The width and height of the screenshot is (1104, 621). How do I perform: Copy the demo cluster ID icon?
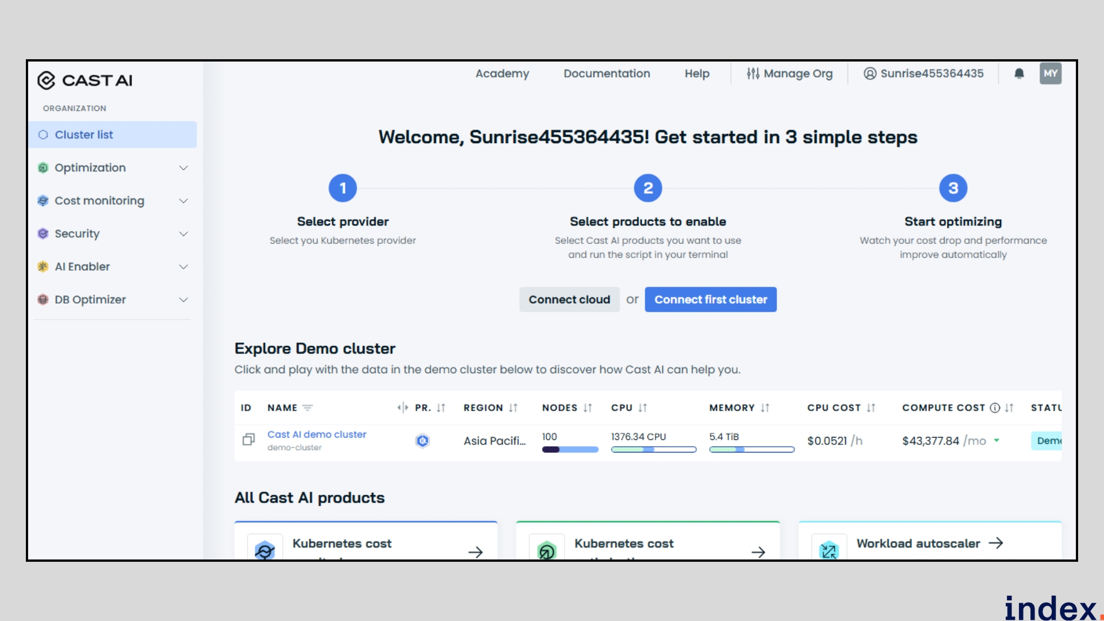click(x=248, y=440)
